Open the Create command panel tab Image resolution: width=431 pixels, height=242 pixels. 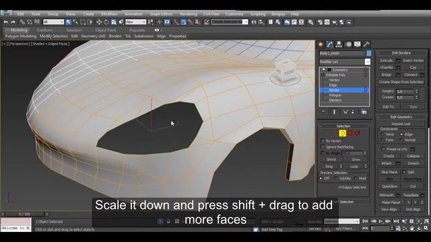click(321, 44)
